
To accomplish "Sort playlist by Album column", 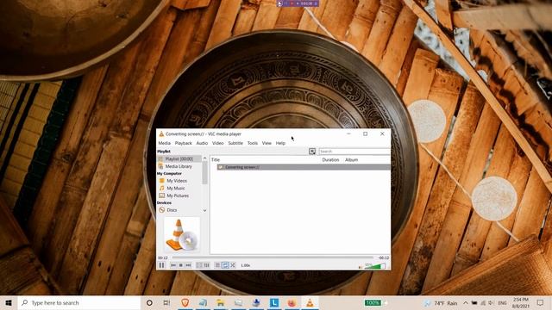I will pos(351,159).
